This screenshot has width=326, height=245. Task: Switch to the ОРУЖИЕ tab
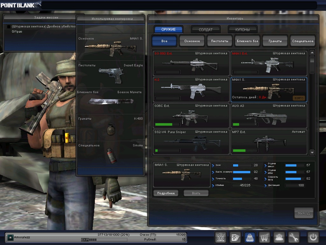(x=168, y=29)
